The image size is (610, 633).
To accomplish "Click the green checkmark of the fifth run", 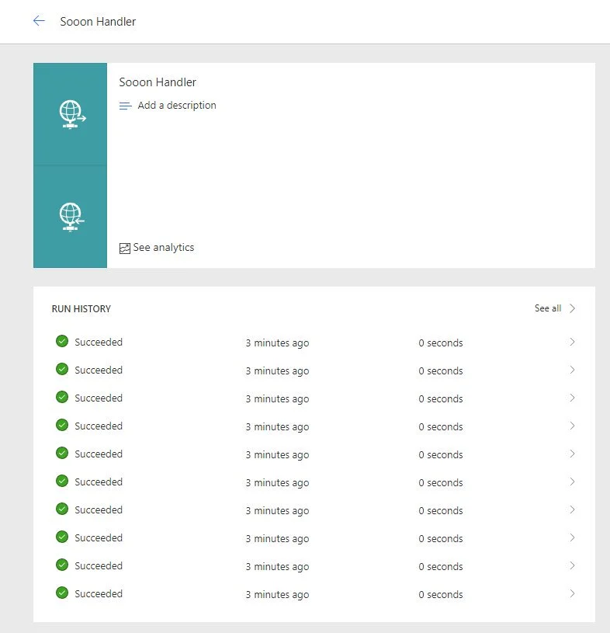I will (62, 454).
